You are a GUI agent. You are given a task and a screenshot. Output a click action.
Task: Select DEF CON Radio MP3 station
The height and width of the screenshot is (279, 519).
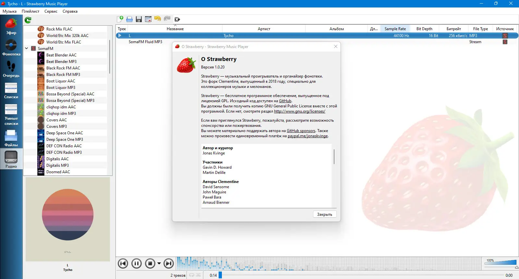click(64, 152)
